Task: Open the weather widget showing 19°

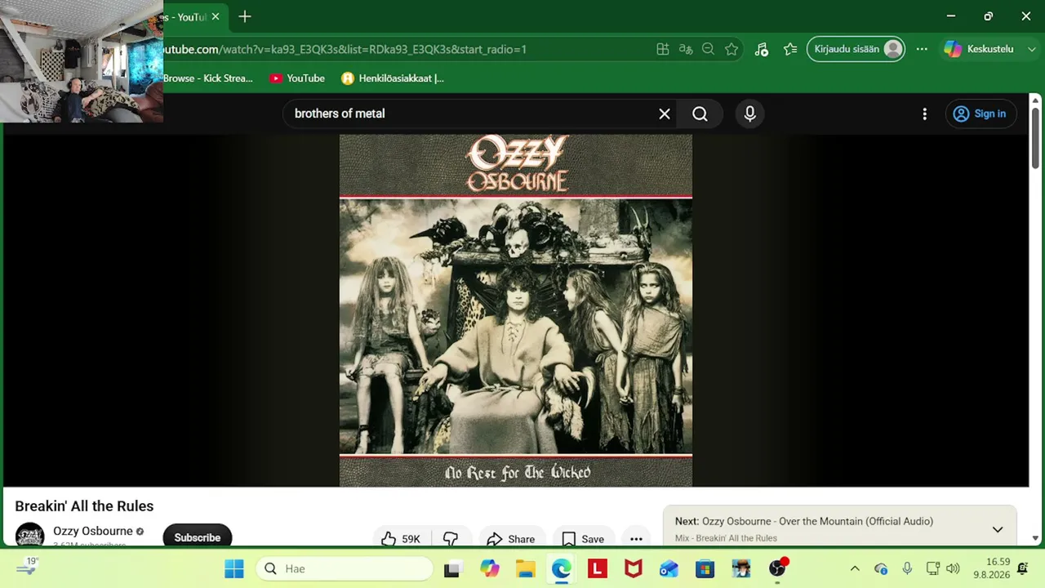Action: [x=29, y=566]
